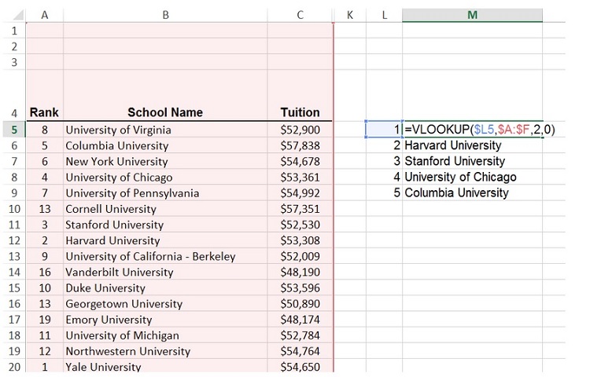The height and width of the screenshot is (377, 590).
Task: Select Harvard University result in column M
Action: click(x=453, y=145)
